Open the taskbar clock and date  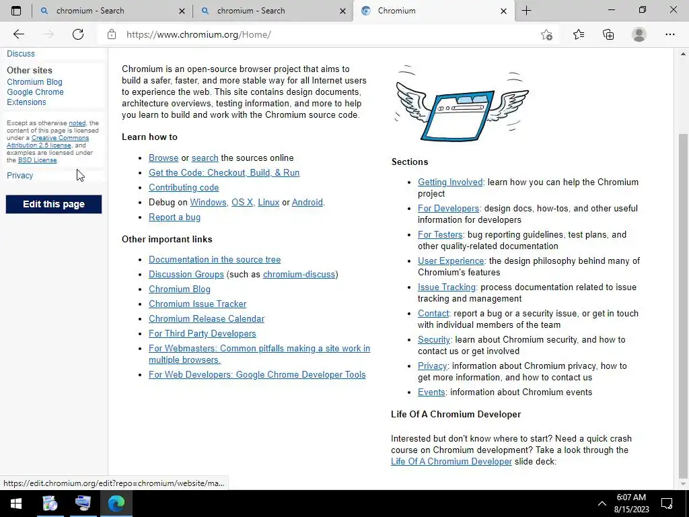(631, 504)
